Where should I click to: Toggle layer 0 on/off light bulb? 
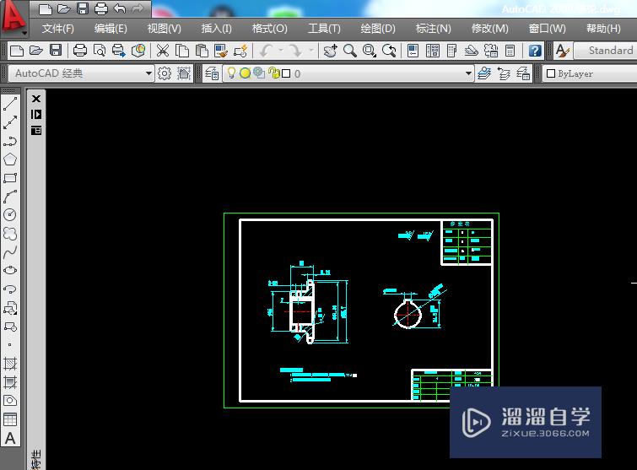click(x=231, y=73)
